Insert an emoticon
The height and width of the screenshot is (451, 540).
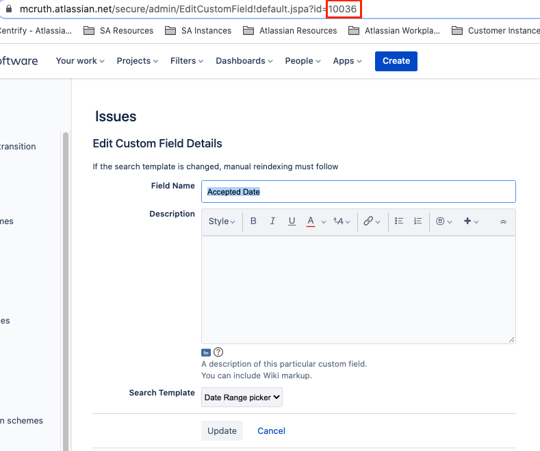click(x=440, y=221)
